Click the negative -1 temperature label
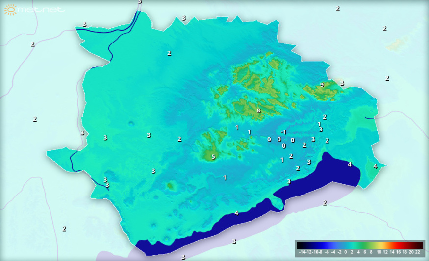Screen dimensions: 429x261 point(283,132)
